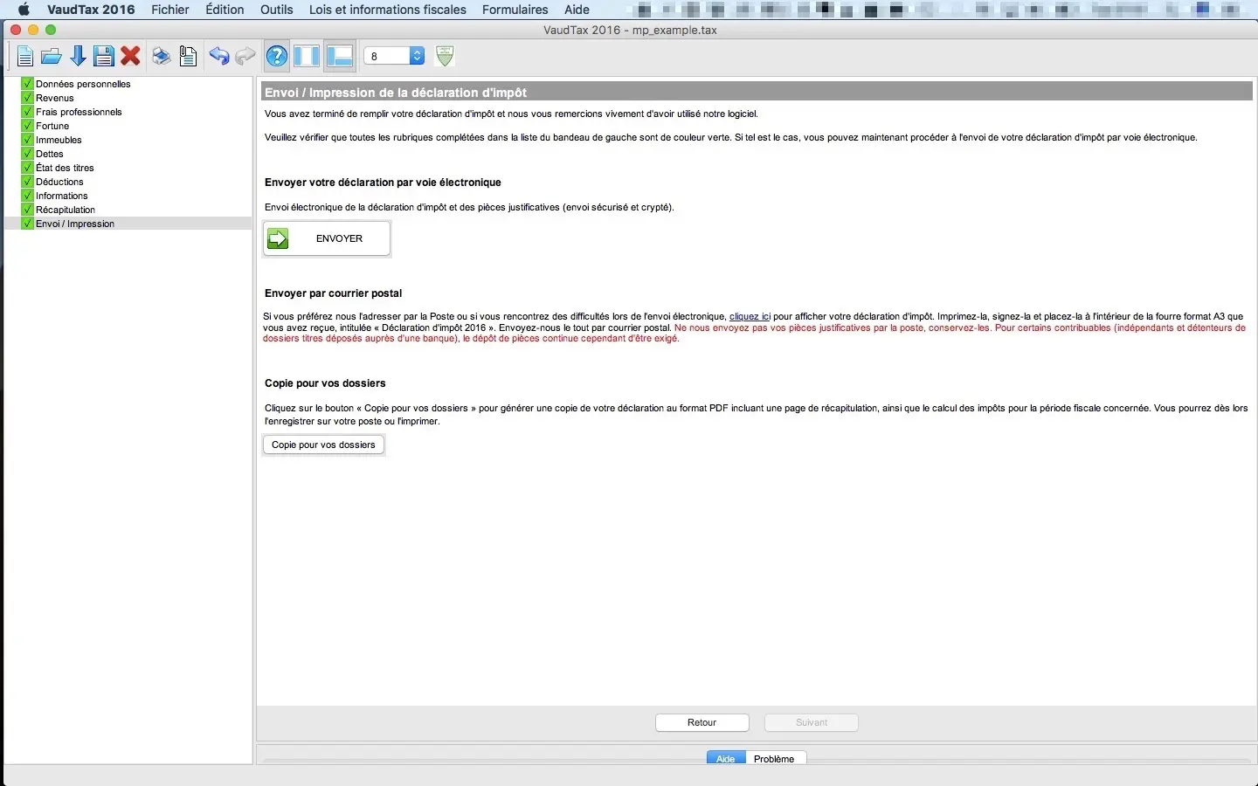Select État des titres in the sidebar

click(x=65, y=168)
